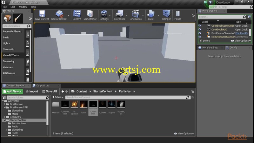Click the Import button
Screen dimensions: 254x143
click(x=32, y=92)
